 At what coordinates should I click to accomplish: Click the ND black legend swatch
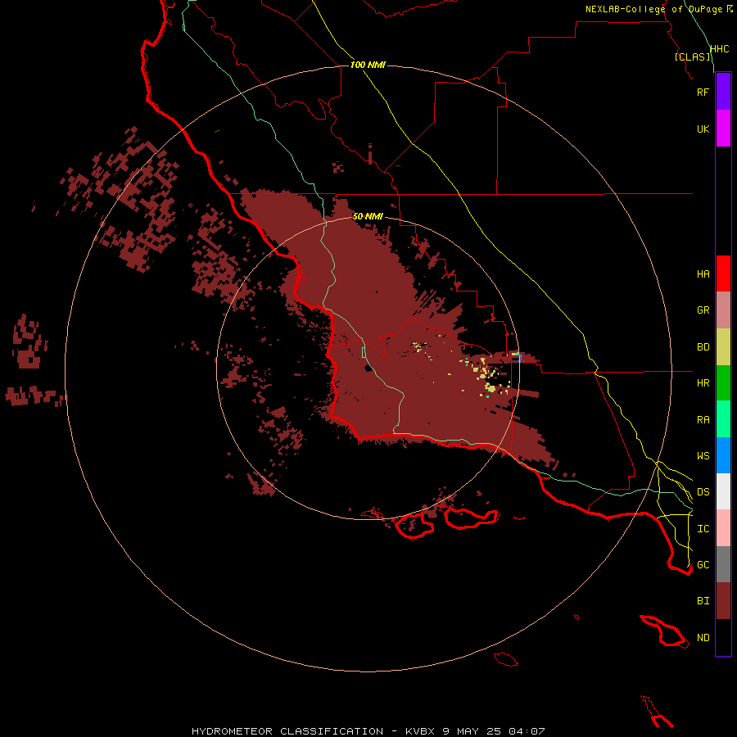tap(723, 637)
